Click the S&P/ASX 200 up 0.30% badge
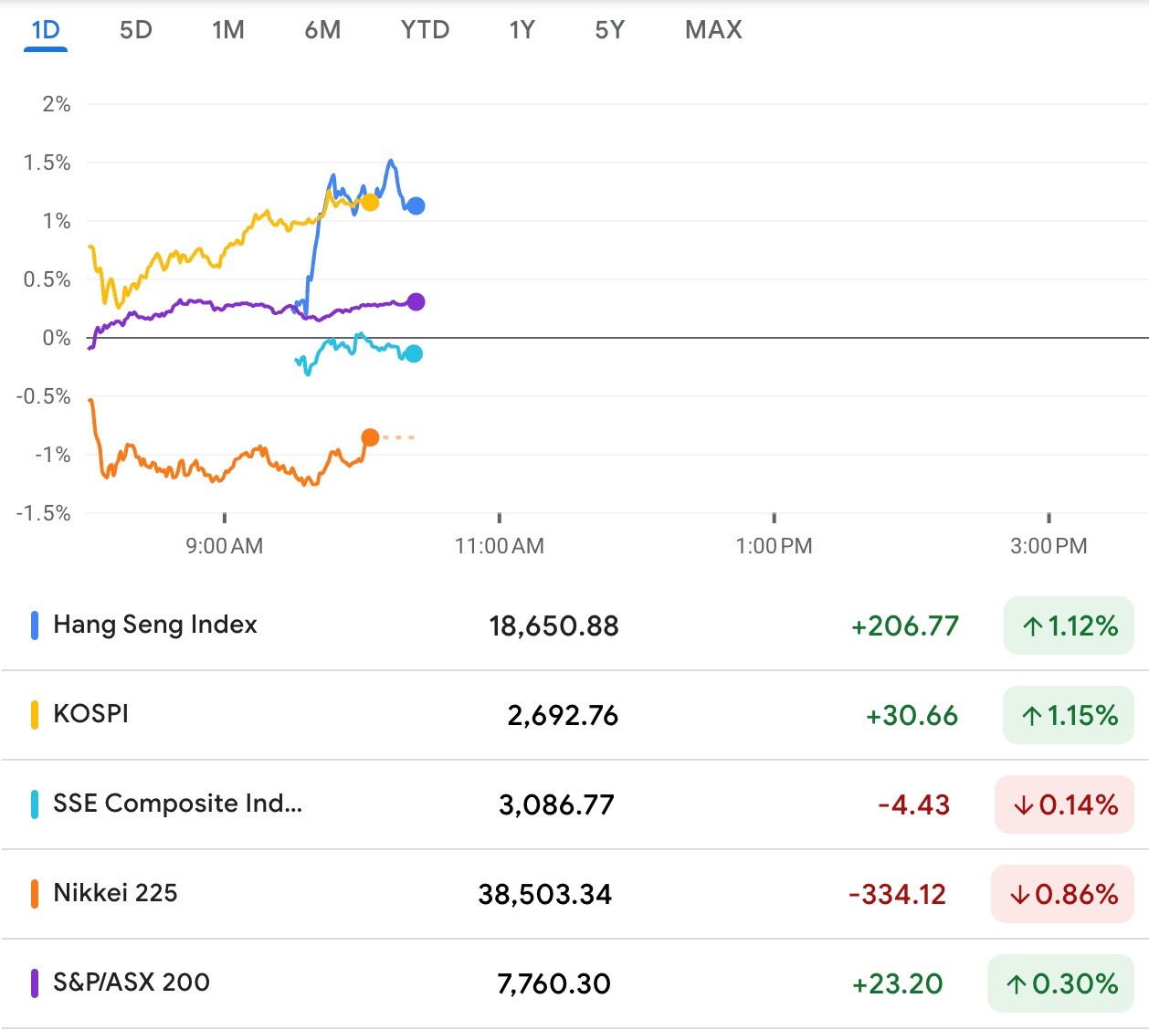The image size is (1149, 1030). pos(1060,983)
